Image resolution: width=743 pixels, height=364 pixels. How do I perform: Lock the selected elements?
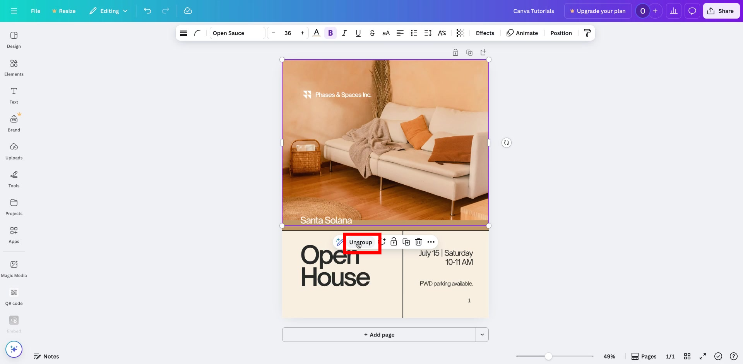[x=394, y=242]
